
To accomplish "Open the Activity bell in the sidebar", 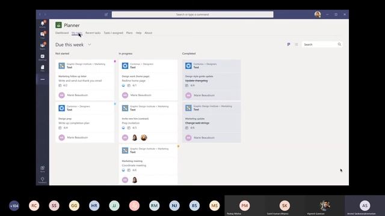I will tap(43, 24).
